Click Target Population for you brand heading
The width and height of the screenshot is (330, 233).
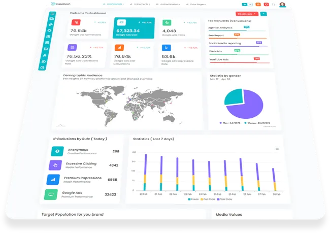pos(73,215)
